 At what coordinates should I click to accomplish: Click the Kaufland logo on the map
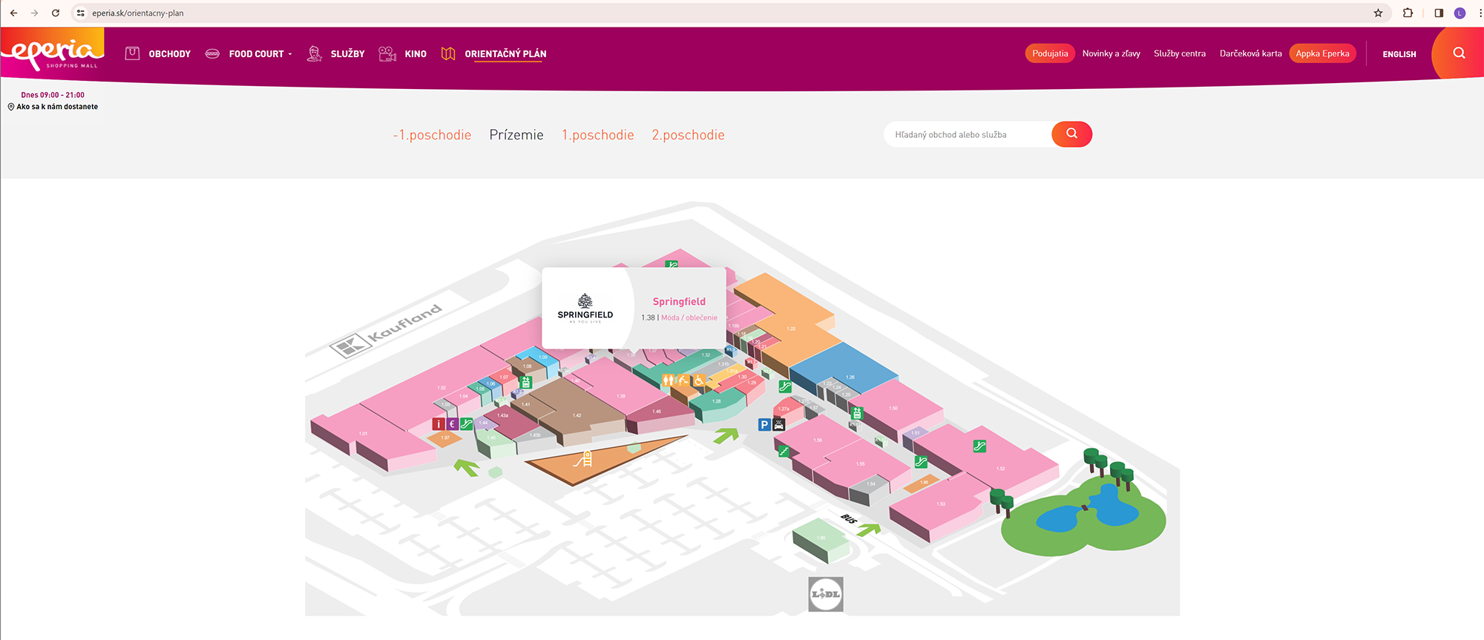(387, 329)
